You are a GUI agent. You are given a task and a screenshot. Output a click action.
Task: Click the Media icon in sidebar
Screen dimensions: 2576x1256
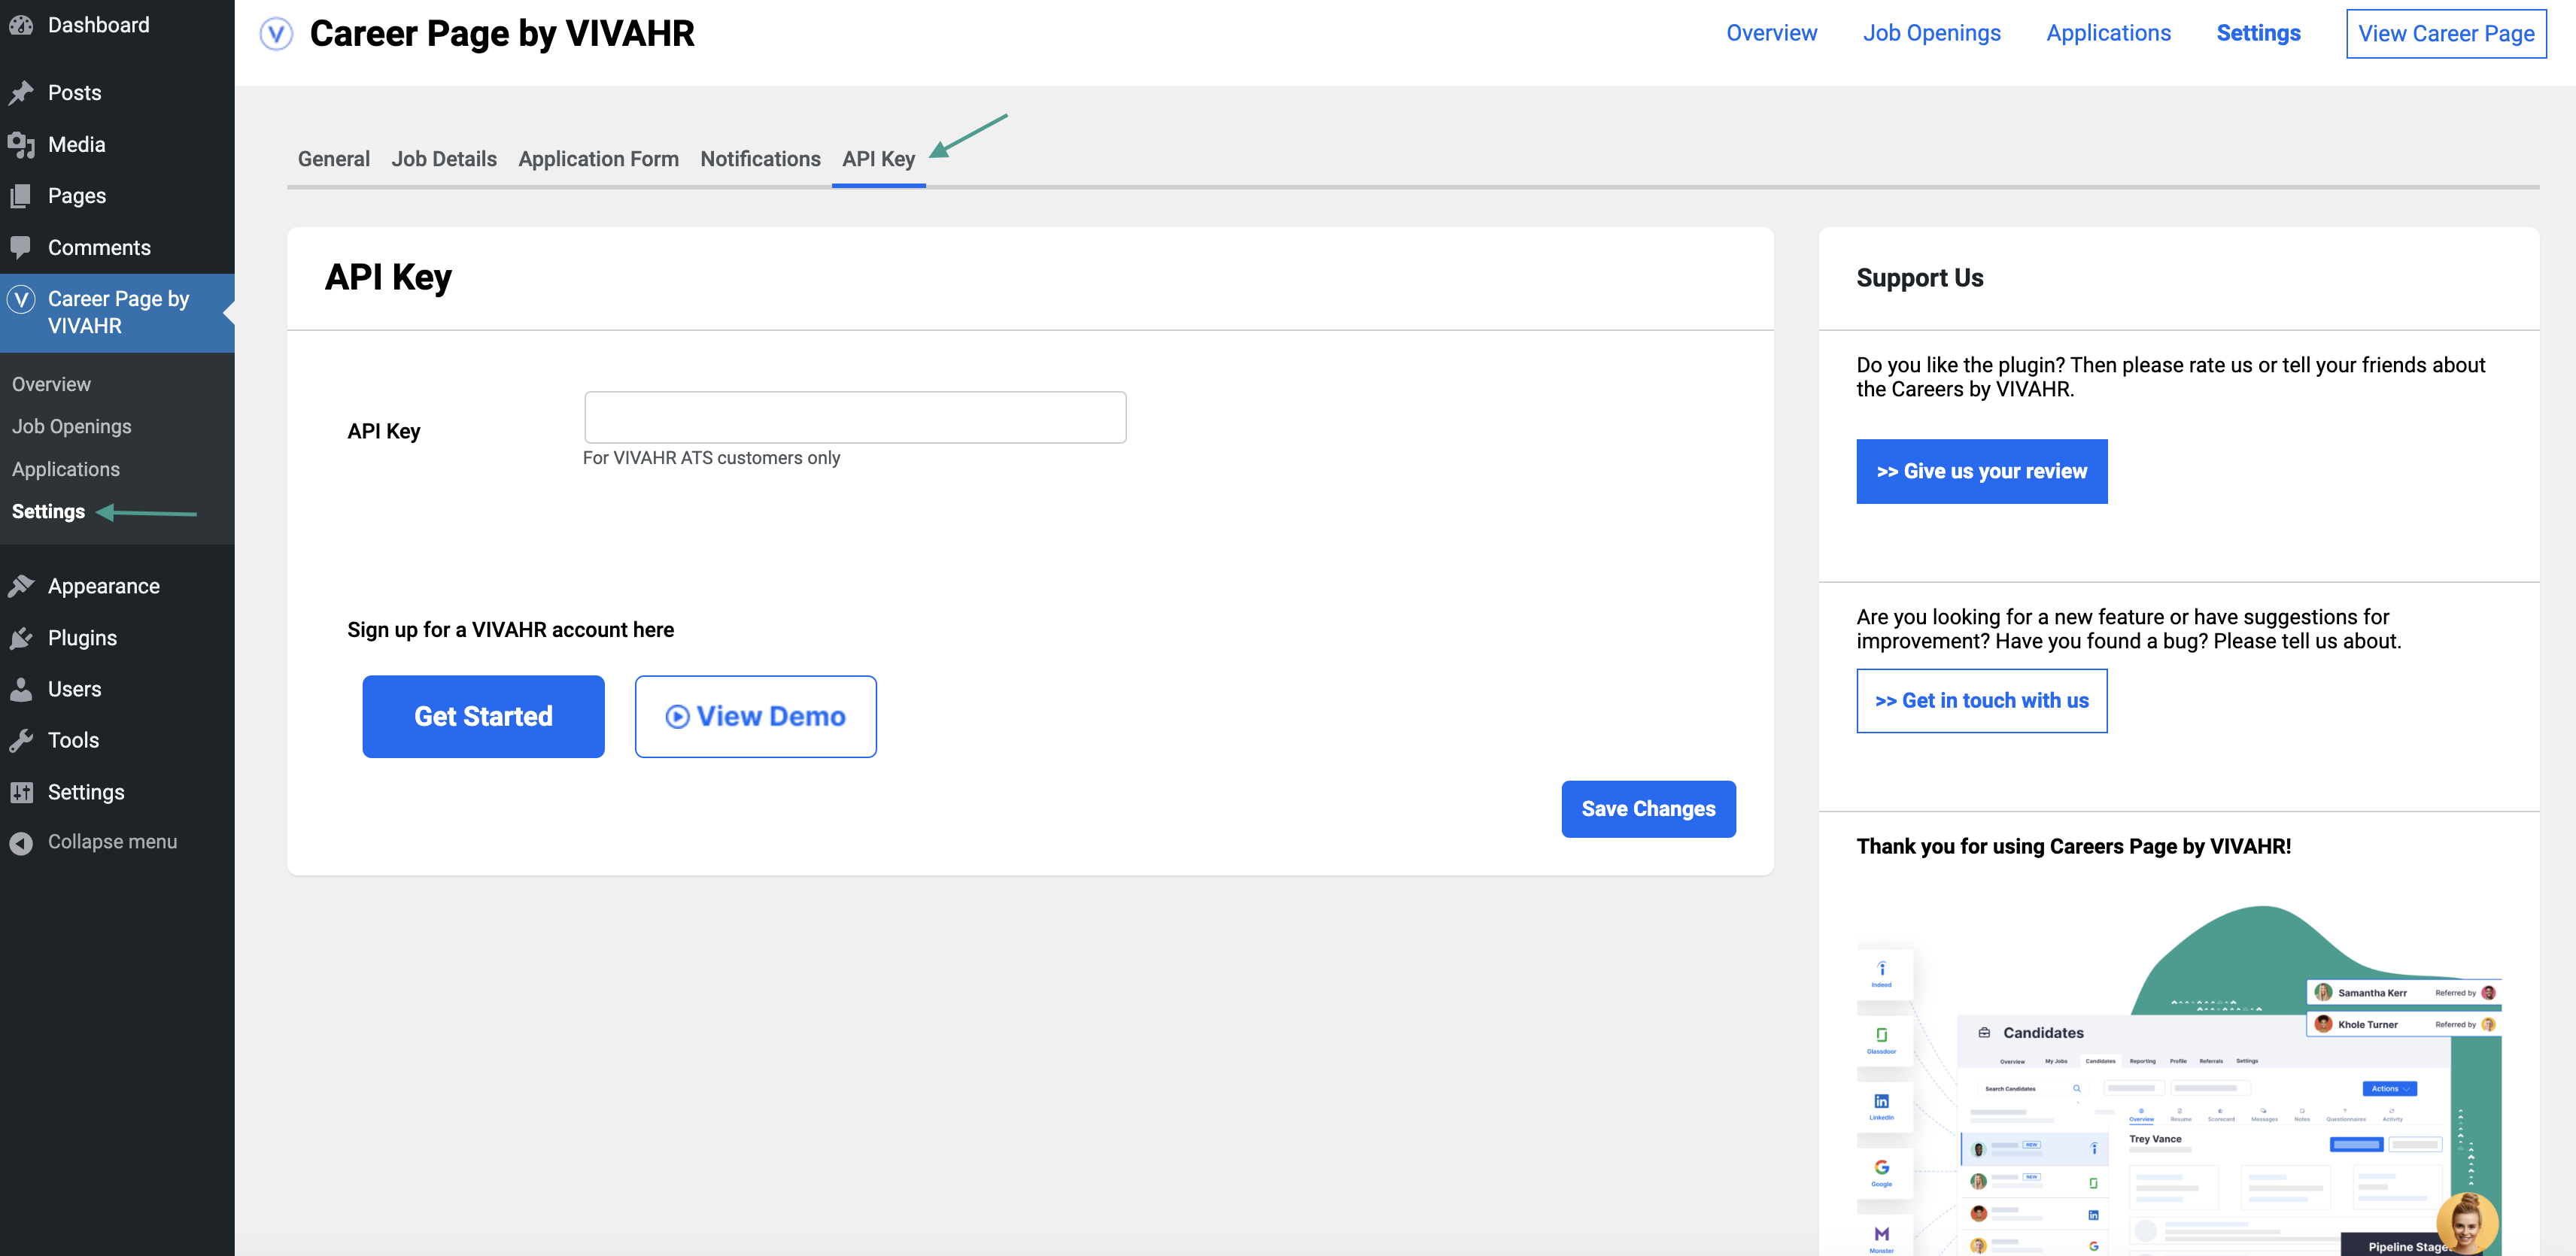(x=21, y=145)
